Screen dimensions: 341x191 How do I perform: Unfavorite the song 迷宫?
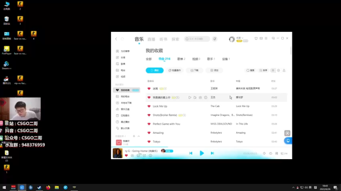149,89
